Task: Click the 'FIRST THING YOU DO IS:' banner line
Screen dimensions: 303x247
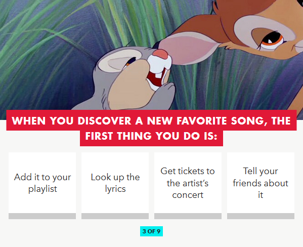Action: [x=152, y=136]
